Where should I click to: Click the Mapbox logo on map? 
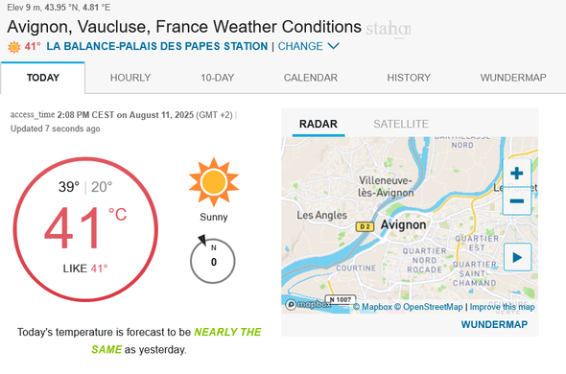[x=308, y=304]
